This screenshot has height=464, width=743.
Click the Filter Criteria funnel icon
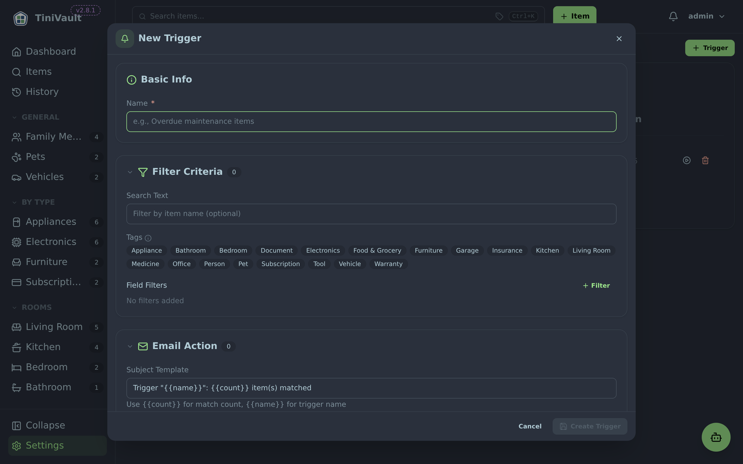click(143, 172)
